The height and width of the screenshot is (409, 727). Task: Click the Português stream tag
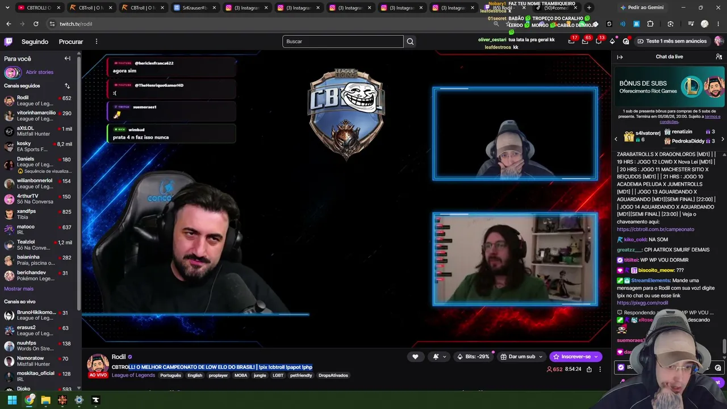point(170,375)
